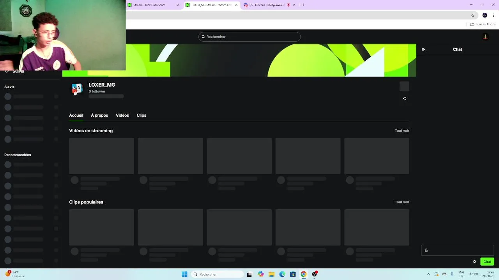Open Task View in the taskbar

(249, 274)
